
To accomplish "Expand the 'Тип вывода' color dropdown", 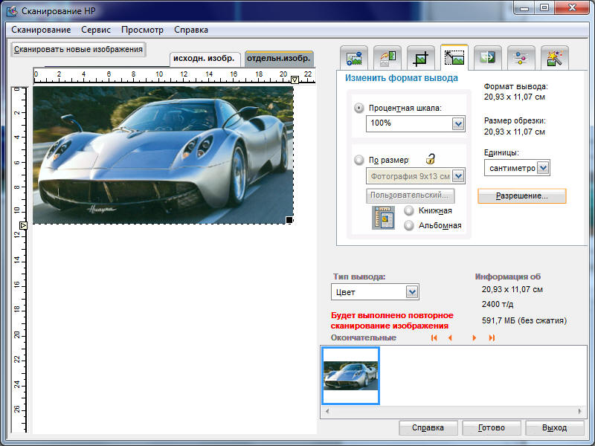I will click(x=412, y=292).
